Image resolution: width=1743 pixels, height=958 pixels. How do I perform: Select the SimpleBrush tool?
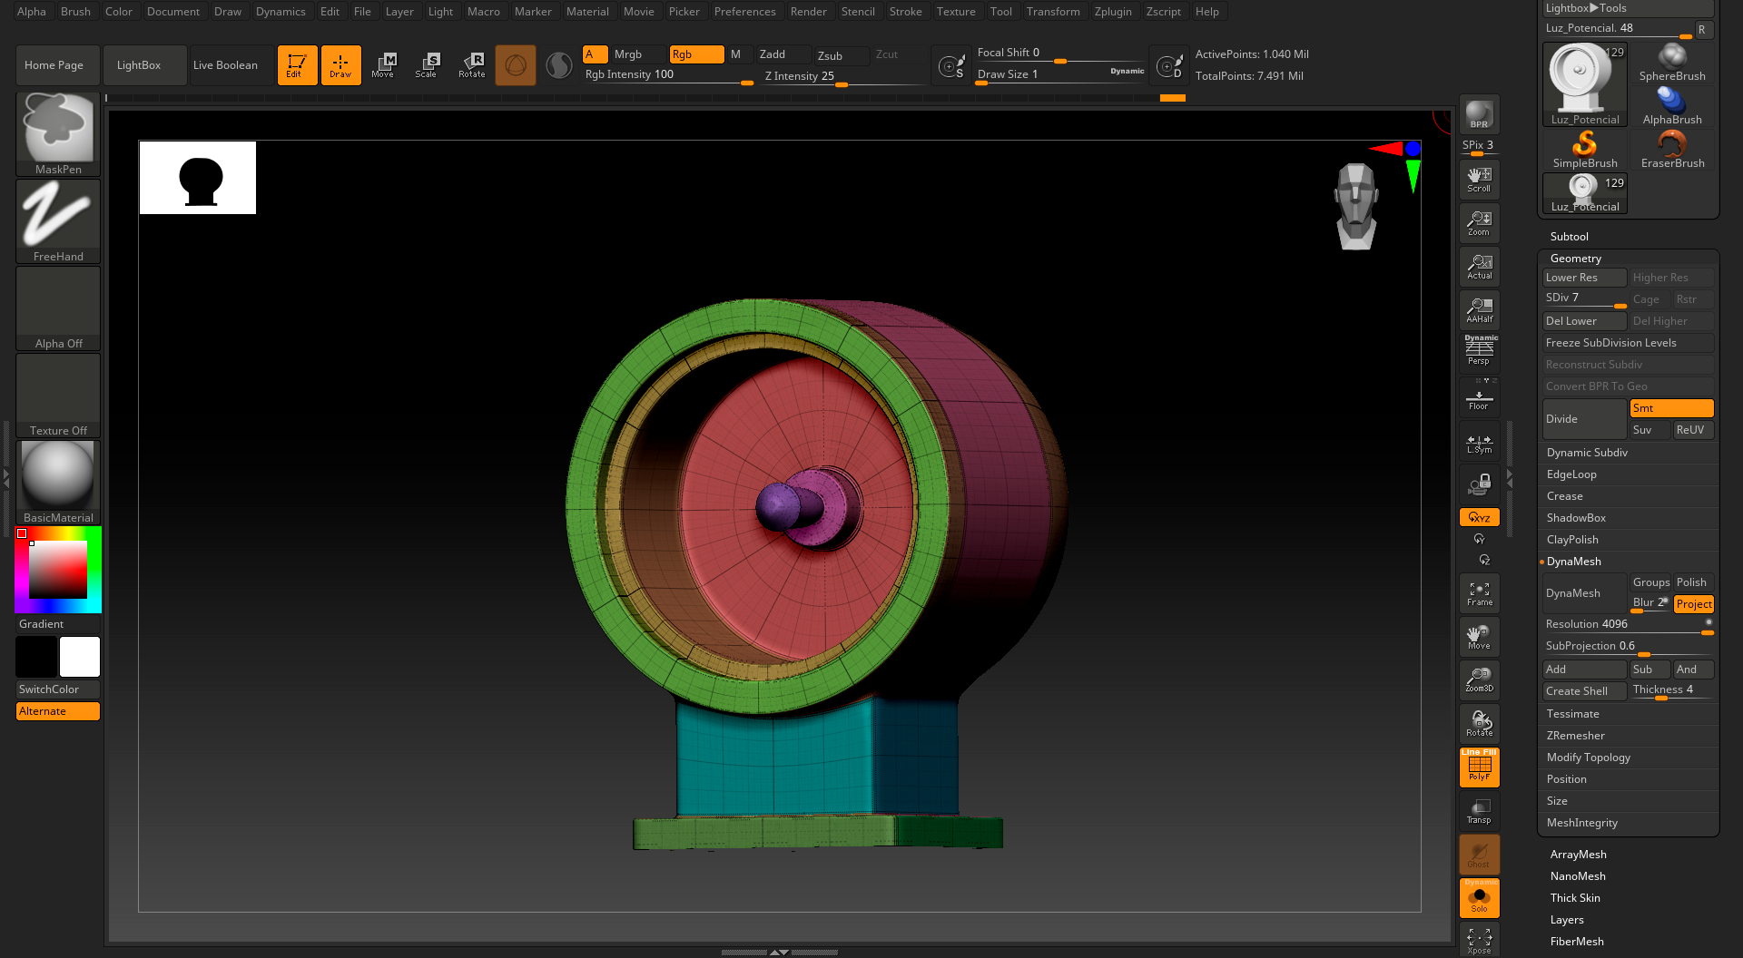1584,150
